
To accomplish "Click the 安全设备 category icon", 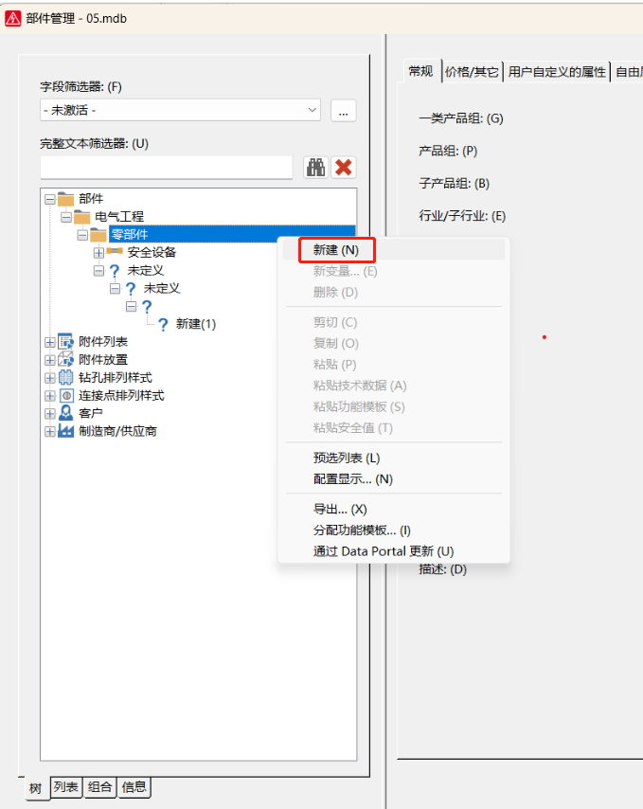I will (115, 252).
